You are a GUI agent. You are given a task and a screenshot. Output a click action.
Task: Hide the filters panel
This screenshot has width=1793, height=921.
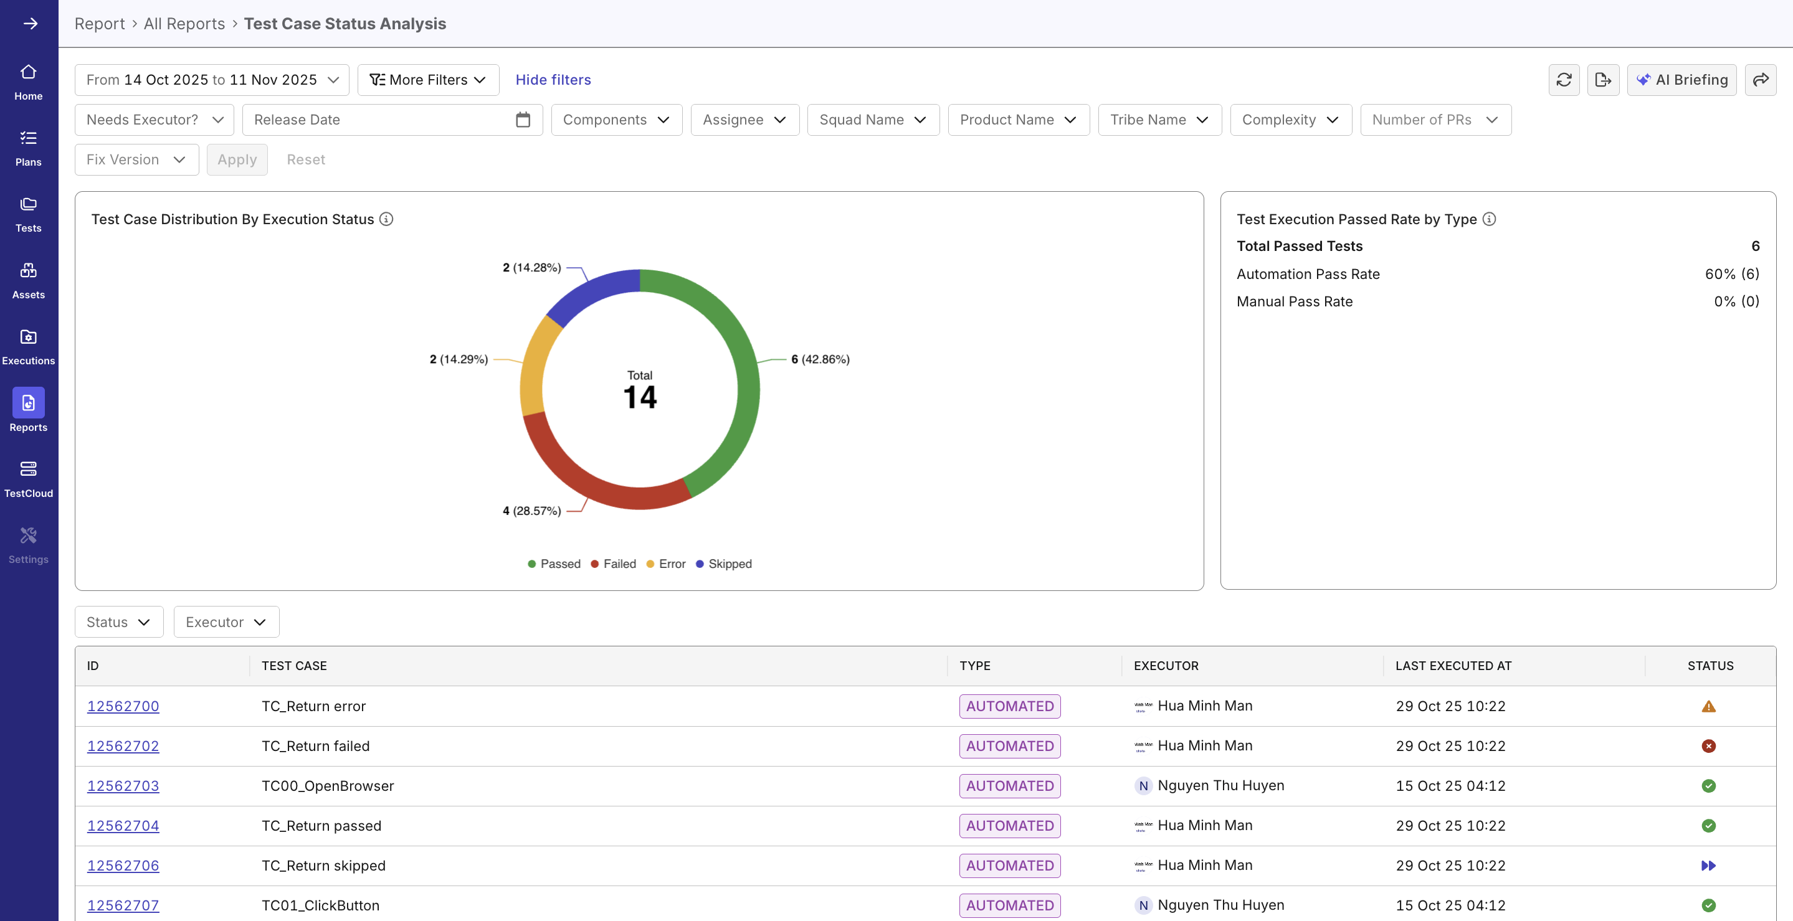pyautogui.click(x=553, y=79)
